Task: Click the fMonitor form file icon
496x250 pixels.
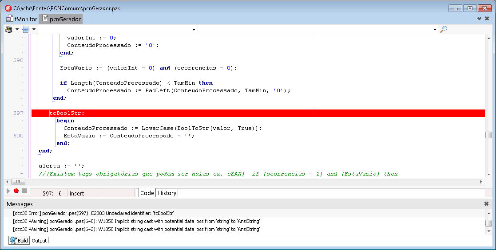Action: tap(10, 19)
